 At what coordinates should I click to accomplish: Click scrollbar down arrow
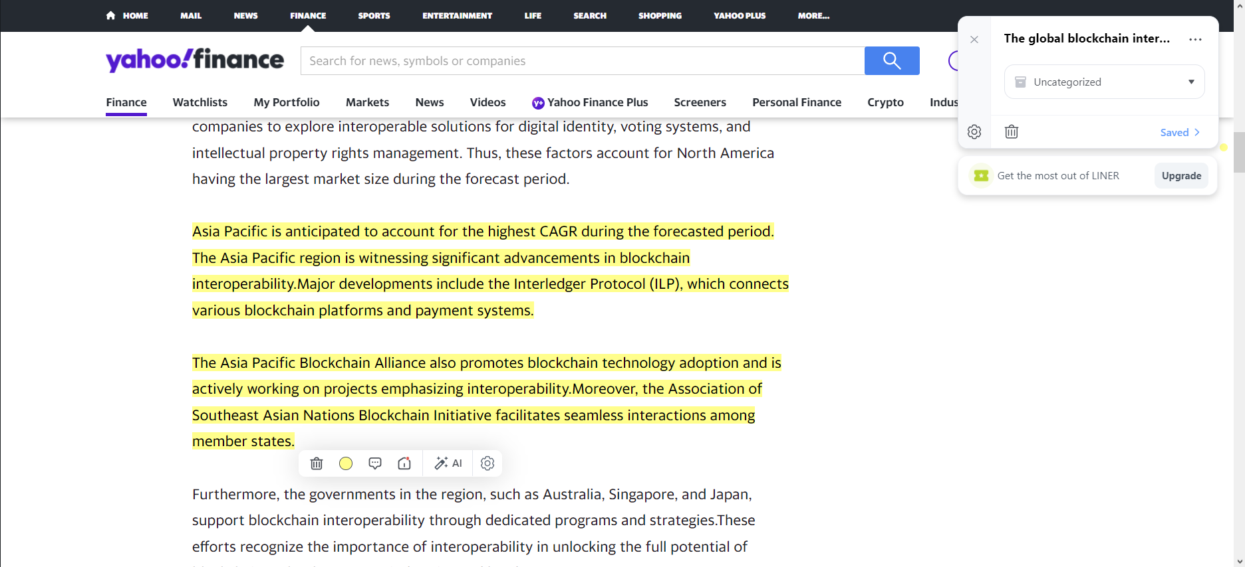pos(1239,561)
